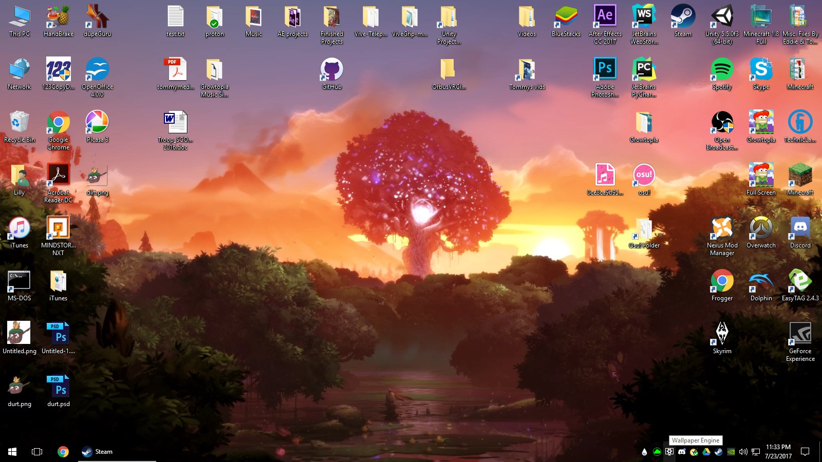822x462 pixels.
Task: Select the test.txt file
Action: [x=176, y=21]
